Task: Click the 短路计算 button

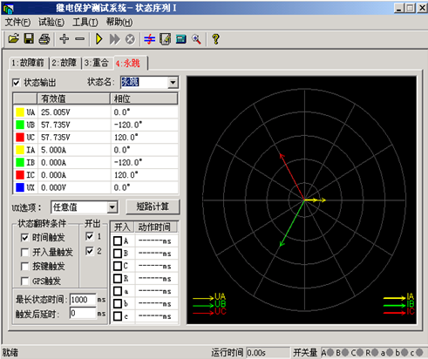Action: click(153, 207)
